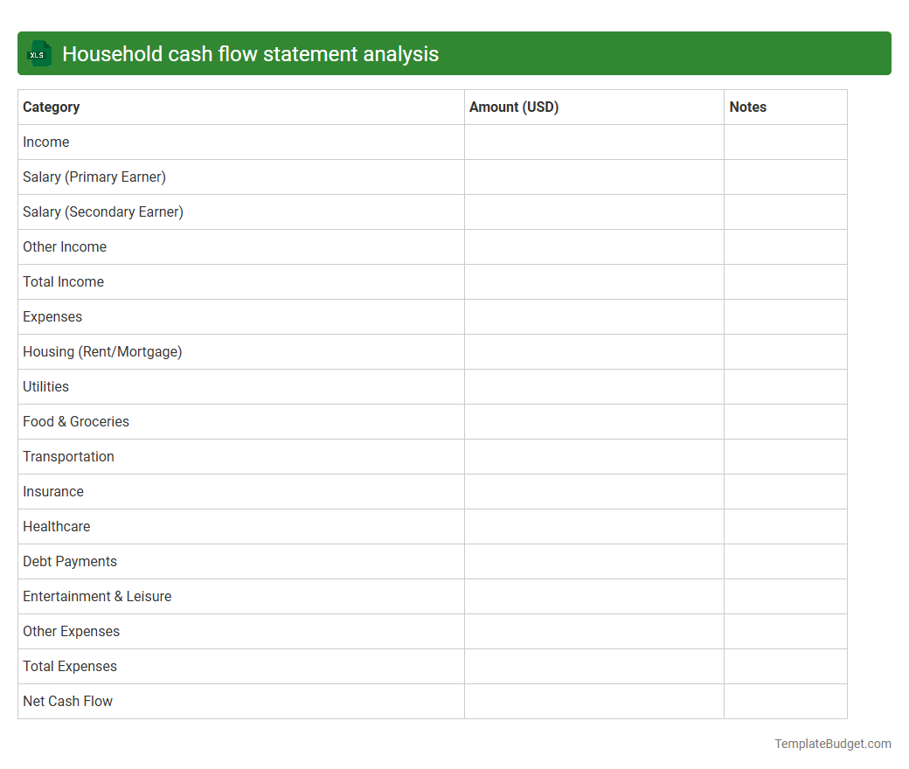The height and width of the screenshot is (769, 909).
Task: Click the Food & Groceries notes cell
Action: pyautogui.click(x=785, y=421)
